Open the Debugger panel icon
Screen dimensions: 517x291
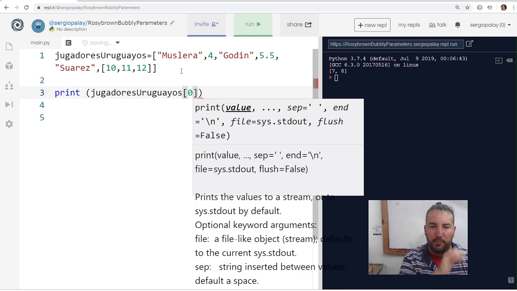(9, 105)
